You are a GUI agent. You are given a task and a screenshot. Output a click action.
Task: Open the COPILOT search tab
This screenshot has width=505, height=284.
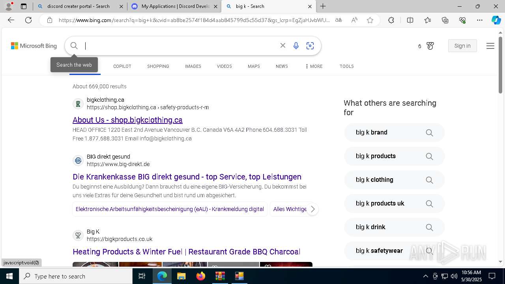(x=122, y=66)
